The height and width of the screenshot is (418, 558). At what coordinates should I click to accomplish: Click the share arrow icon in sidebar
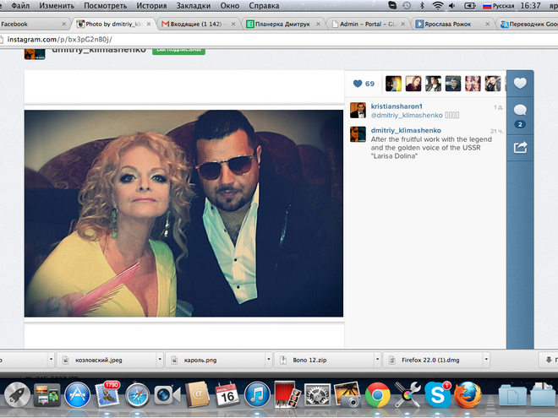point(520,147)
